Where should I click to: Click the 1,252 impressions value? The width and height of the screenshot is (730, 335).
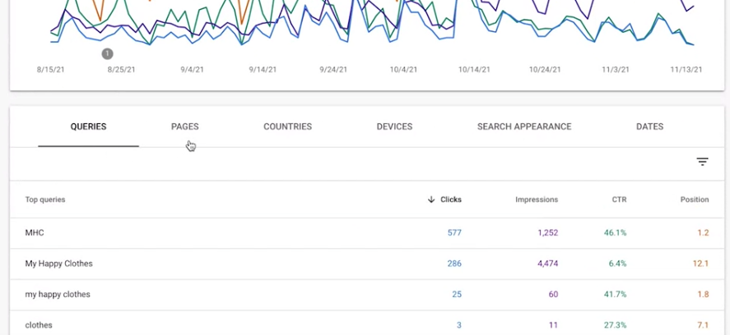pos(547,233)
